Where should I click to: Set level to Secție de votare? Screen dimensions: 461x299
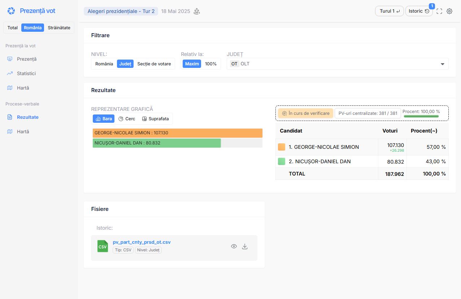[x=154, y=64]
